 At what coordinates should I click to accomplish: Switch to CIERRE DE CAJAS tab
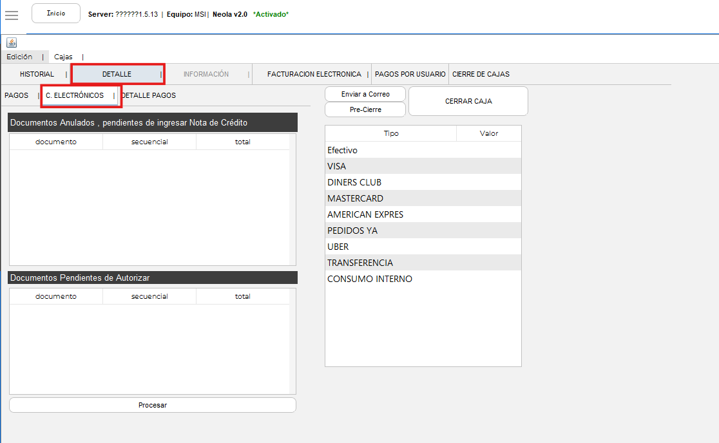[x=481, y=74]
